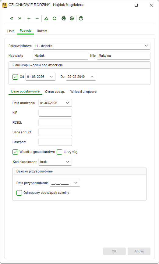
Task: Expand the Data przysposobienia date dropdown
Action: 76,183
